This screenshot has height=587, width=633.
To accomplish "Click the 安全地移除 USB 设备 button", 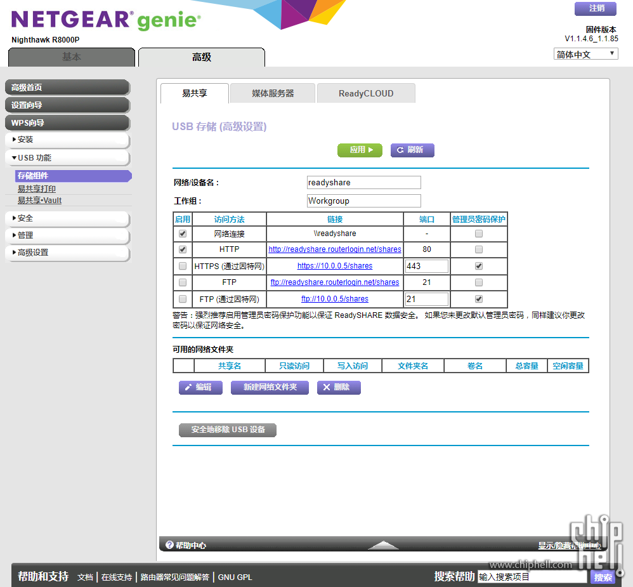I will coord(228,430).
